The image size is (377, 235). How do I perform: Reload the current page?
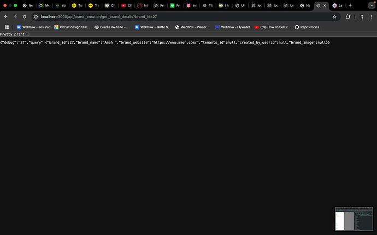[x=25, y=17]
